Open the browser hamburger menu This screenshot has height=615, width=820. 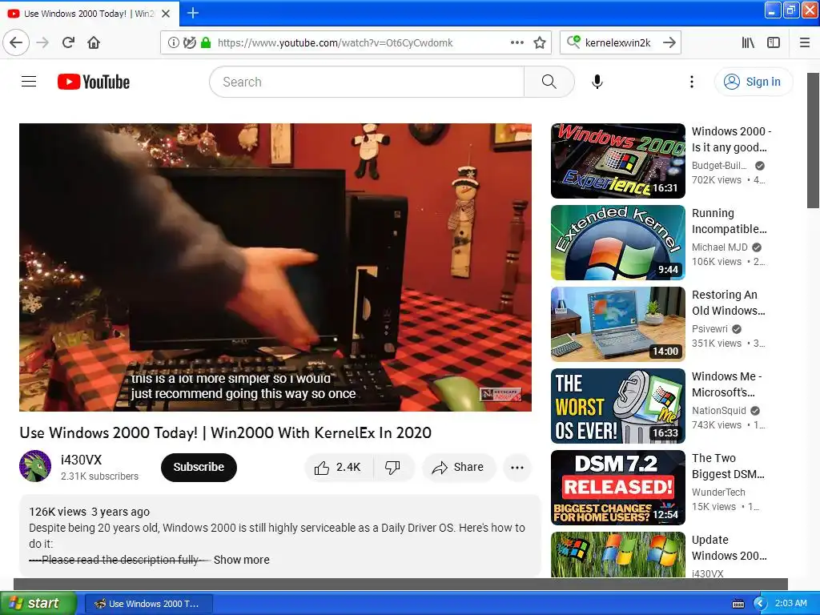[x=805, y=42]
